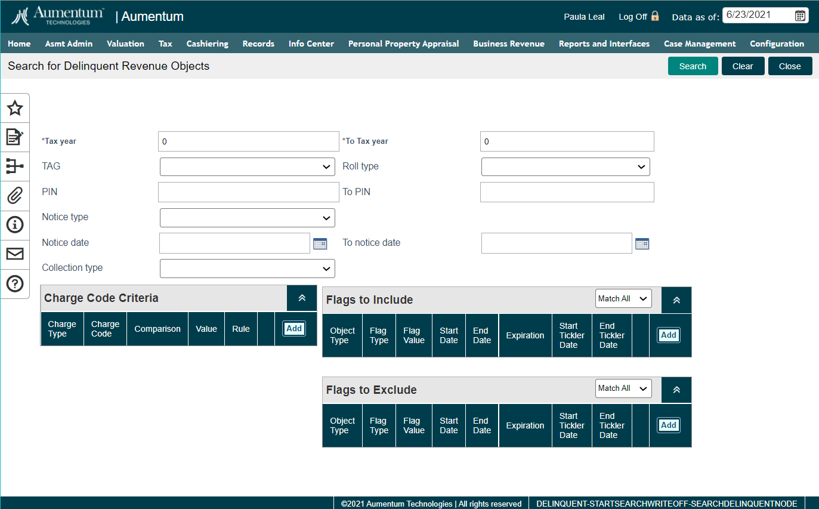
Task: Click Add in Charge Code Criteria
Action: tap(294, 328)
